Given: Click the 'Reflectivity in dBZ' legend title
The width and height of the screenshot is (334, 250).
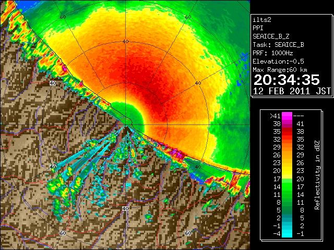Looking at the screenshot, I should coord(317,175).
